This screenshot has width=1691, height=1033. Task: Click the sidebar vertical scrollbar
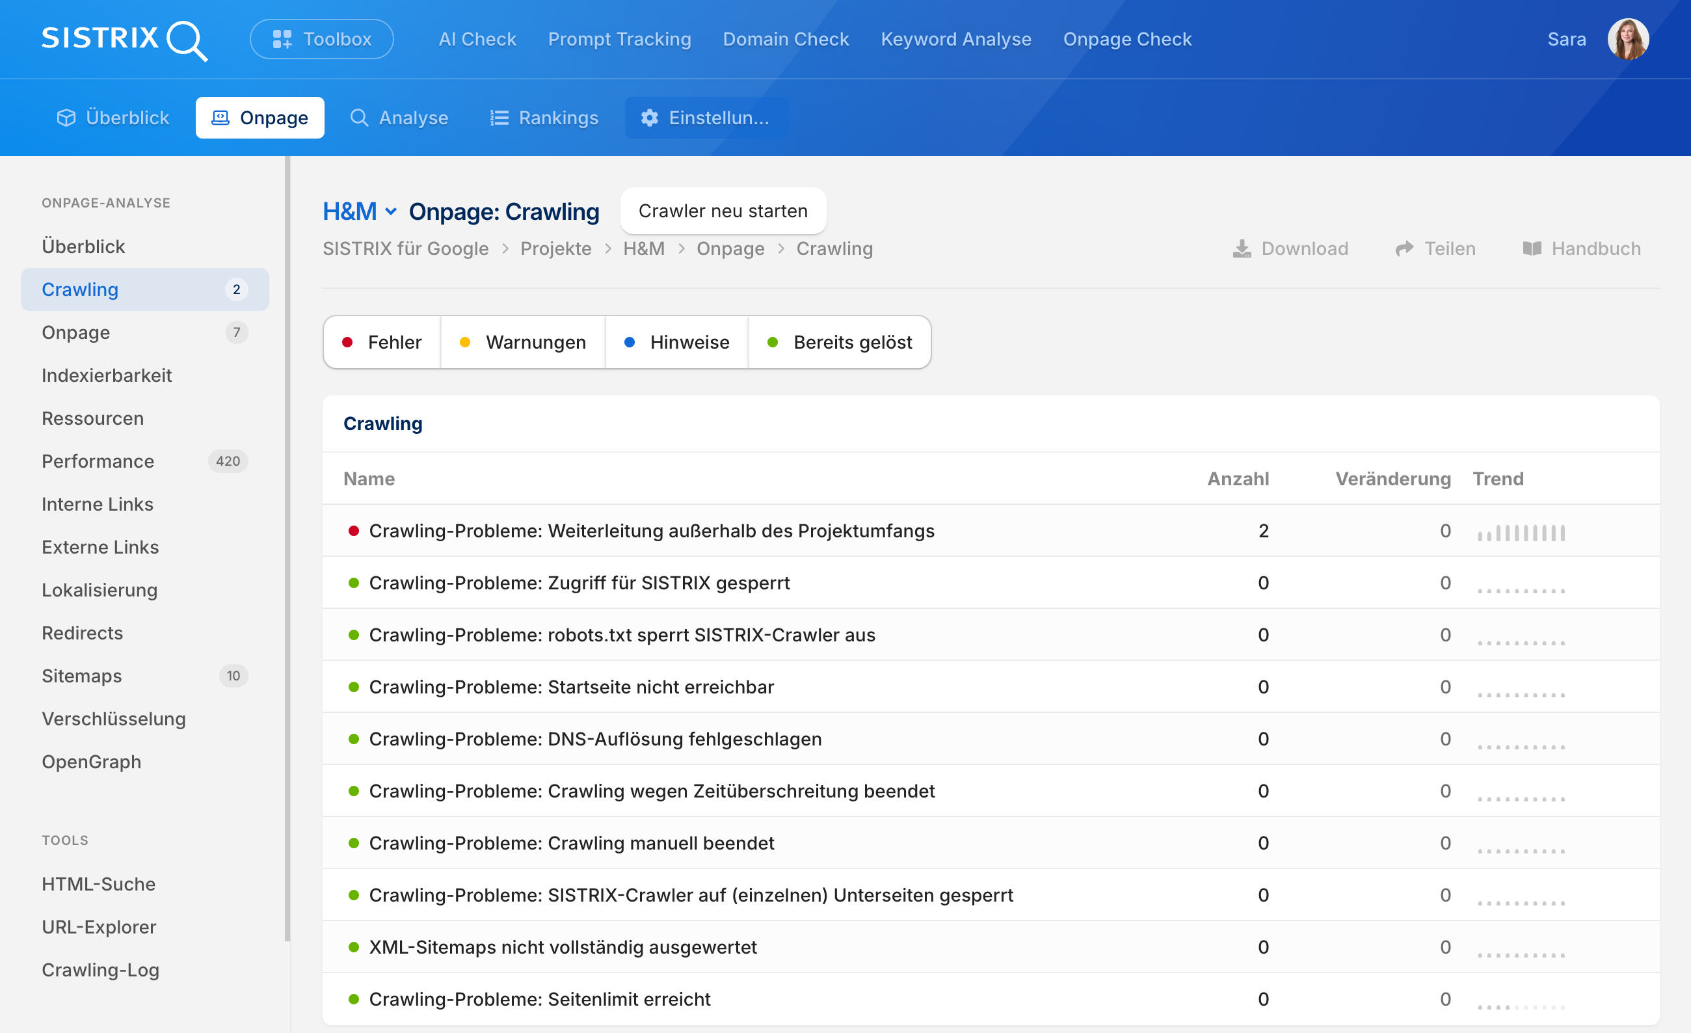pos(287,549)
